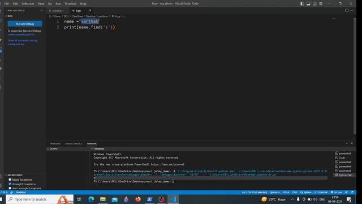Open the Go menu
Viewport: 362px width, 204px height.
point(50,4)
